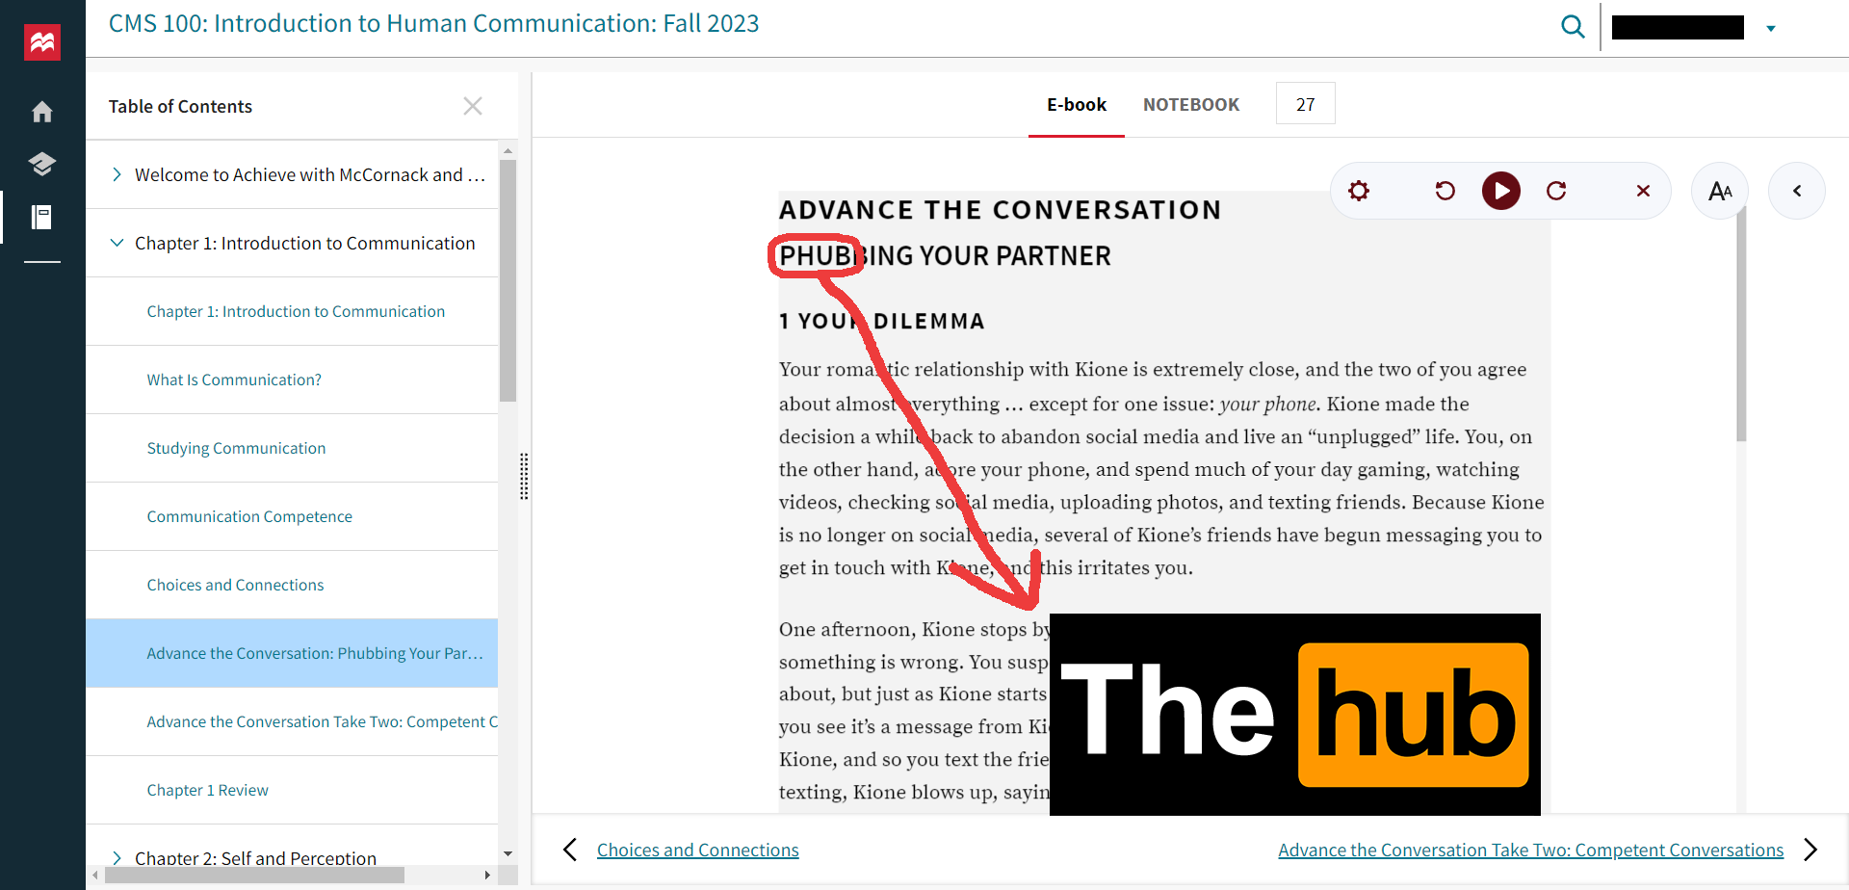Click the page number field showing 27

(x=1305, y=104)
